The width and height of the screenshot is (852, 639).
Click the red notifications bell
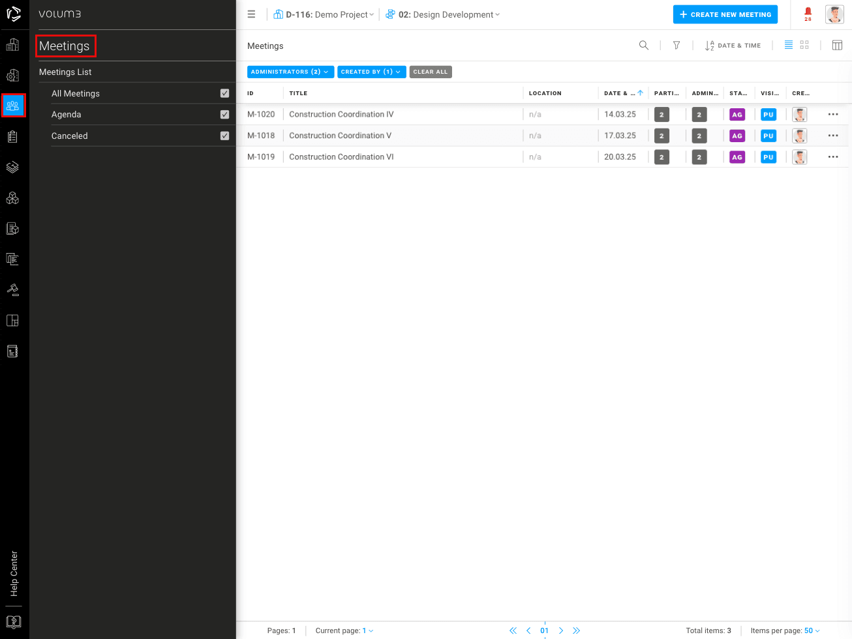click(808, 14)
